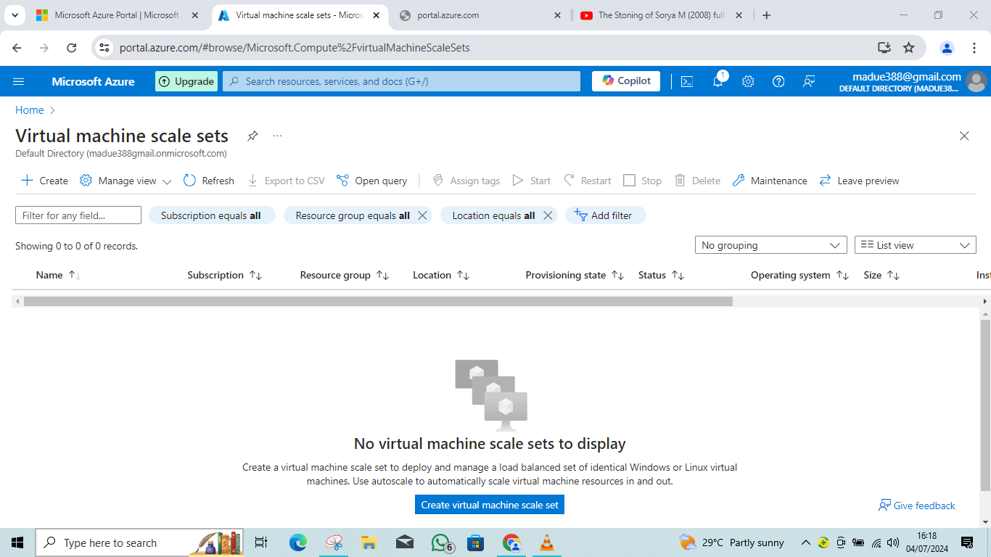Open the Support and help question icon
The image size is (991, 557).
pyautogui.click(x=778, y=81)
